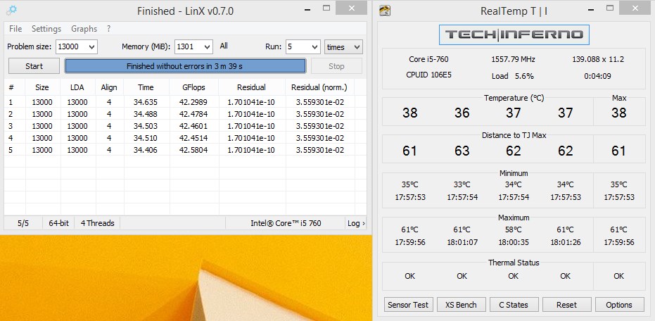This screenshot has width=655, height=321.
Task: Click the 58°C maximum temperature value
Action: 514,229
